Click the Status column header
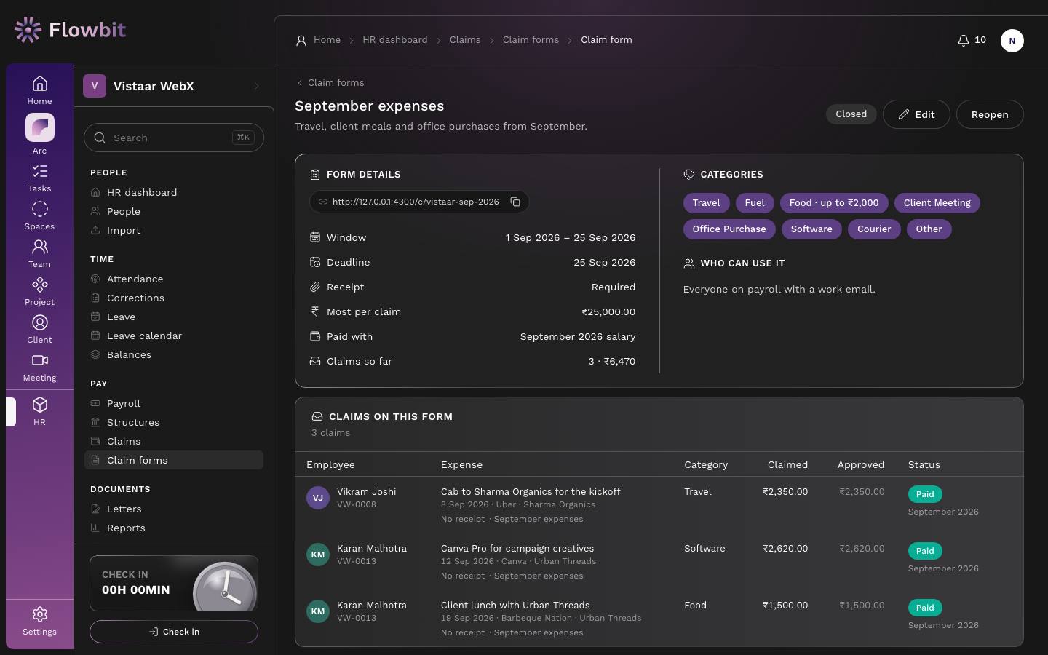The image size is (1048, 655). pyautogui.click(x=924, y=464)
